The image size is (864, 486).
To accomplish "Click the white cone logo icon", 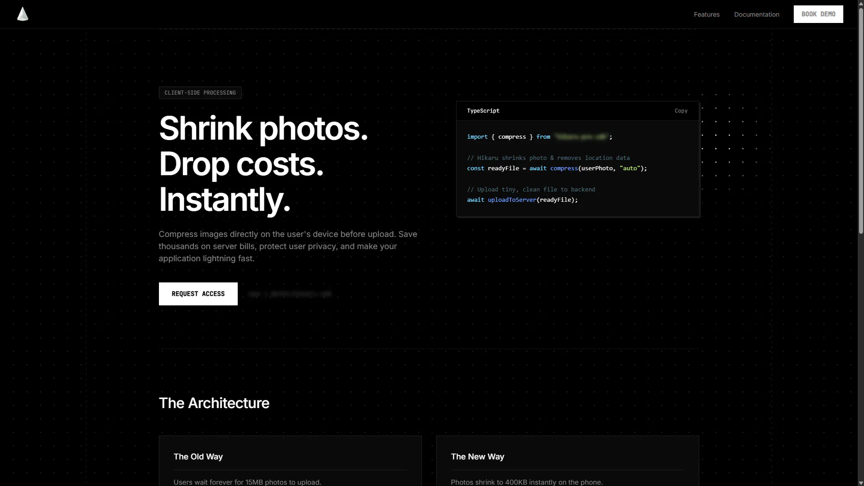I will pos(23,14).
